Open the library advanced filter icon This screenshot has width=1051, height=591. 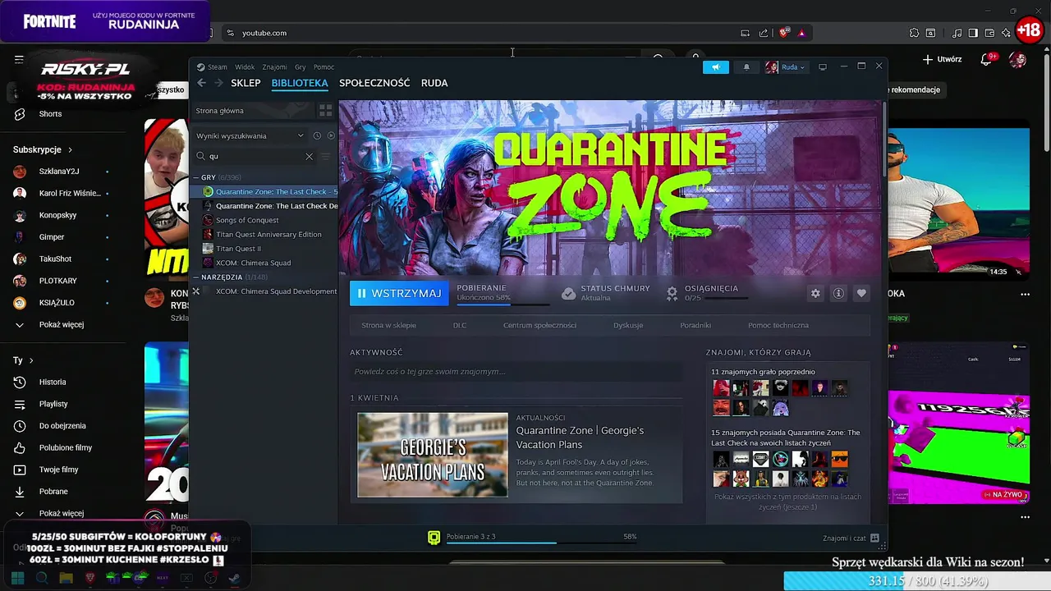tap(326, 156)
